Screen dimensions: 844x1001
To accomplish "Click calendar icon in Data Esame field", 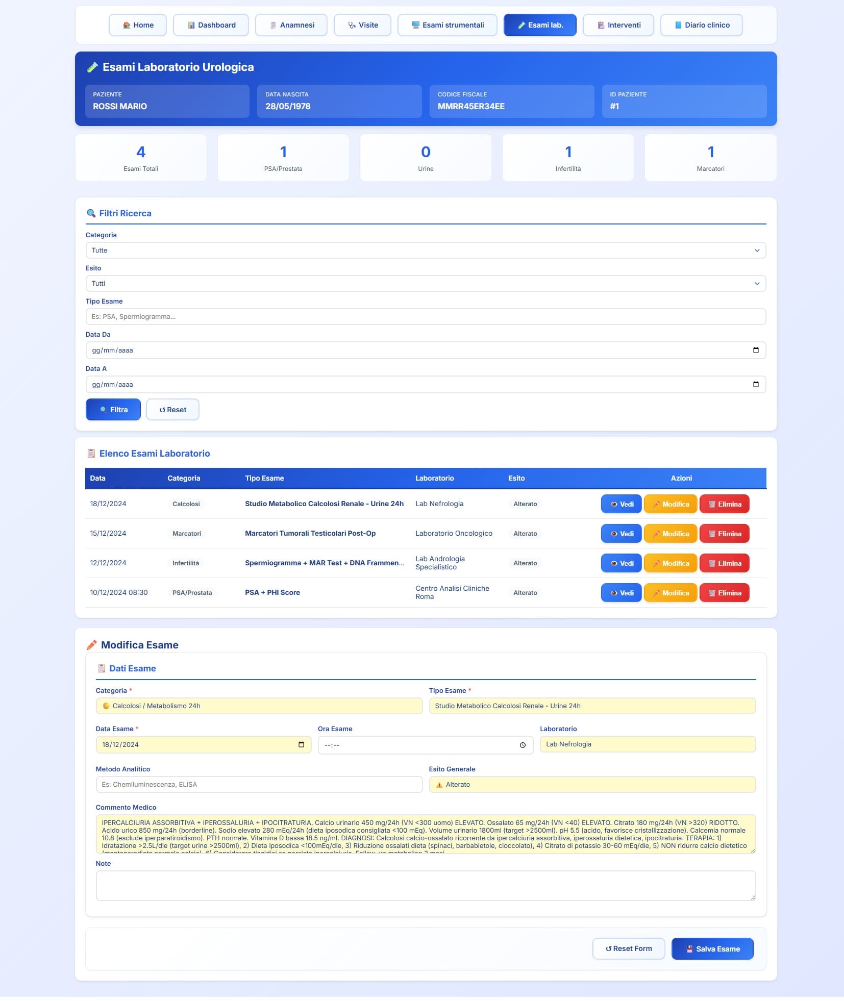I will click(301, 744).
